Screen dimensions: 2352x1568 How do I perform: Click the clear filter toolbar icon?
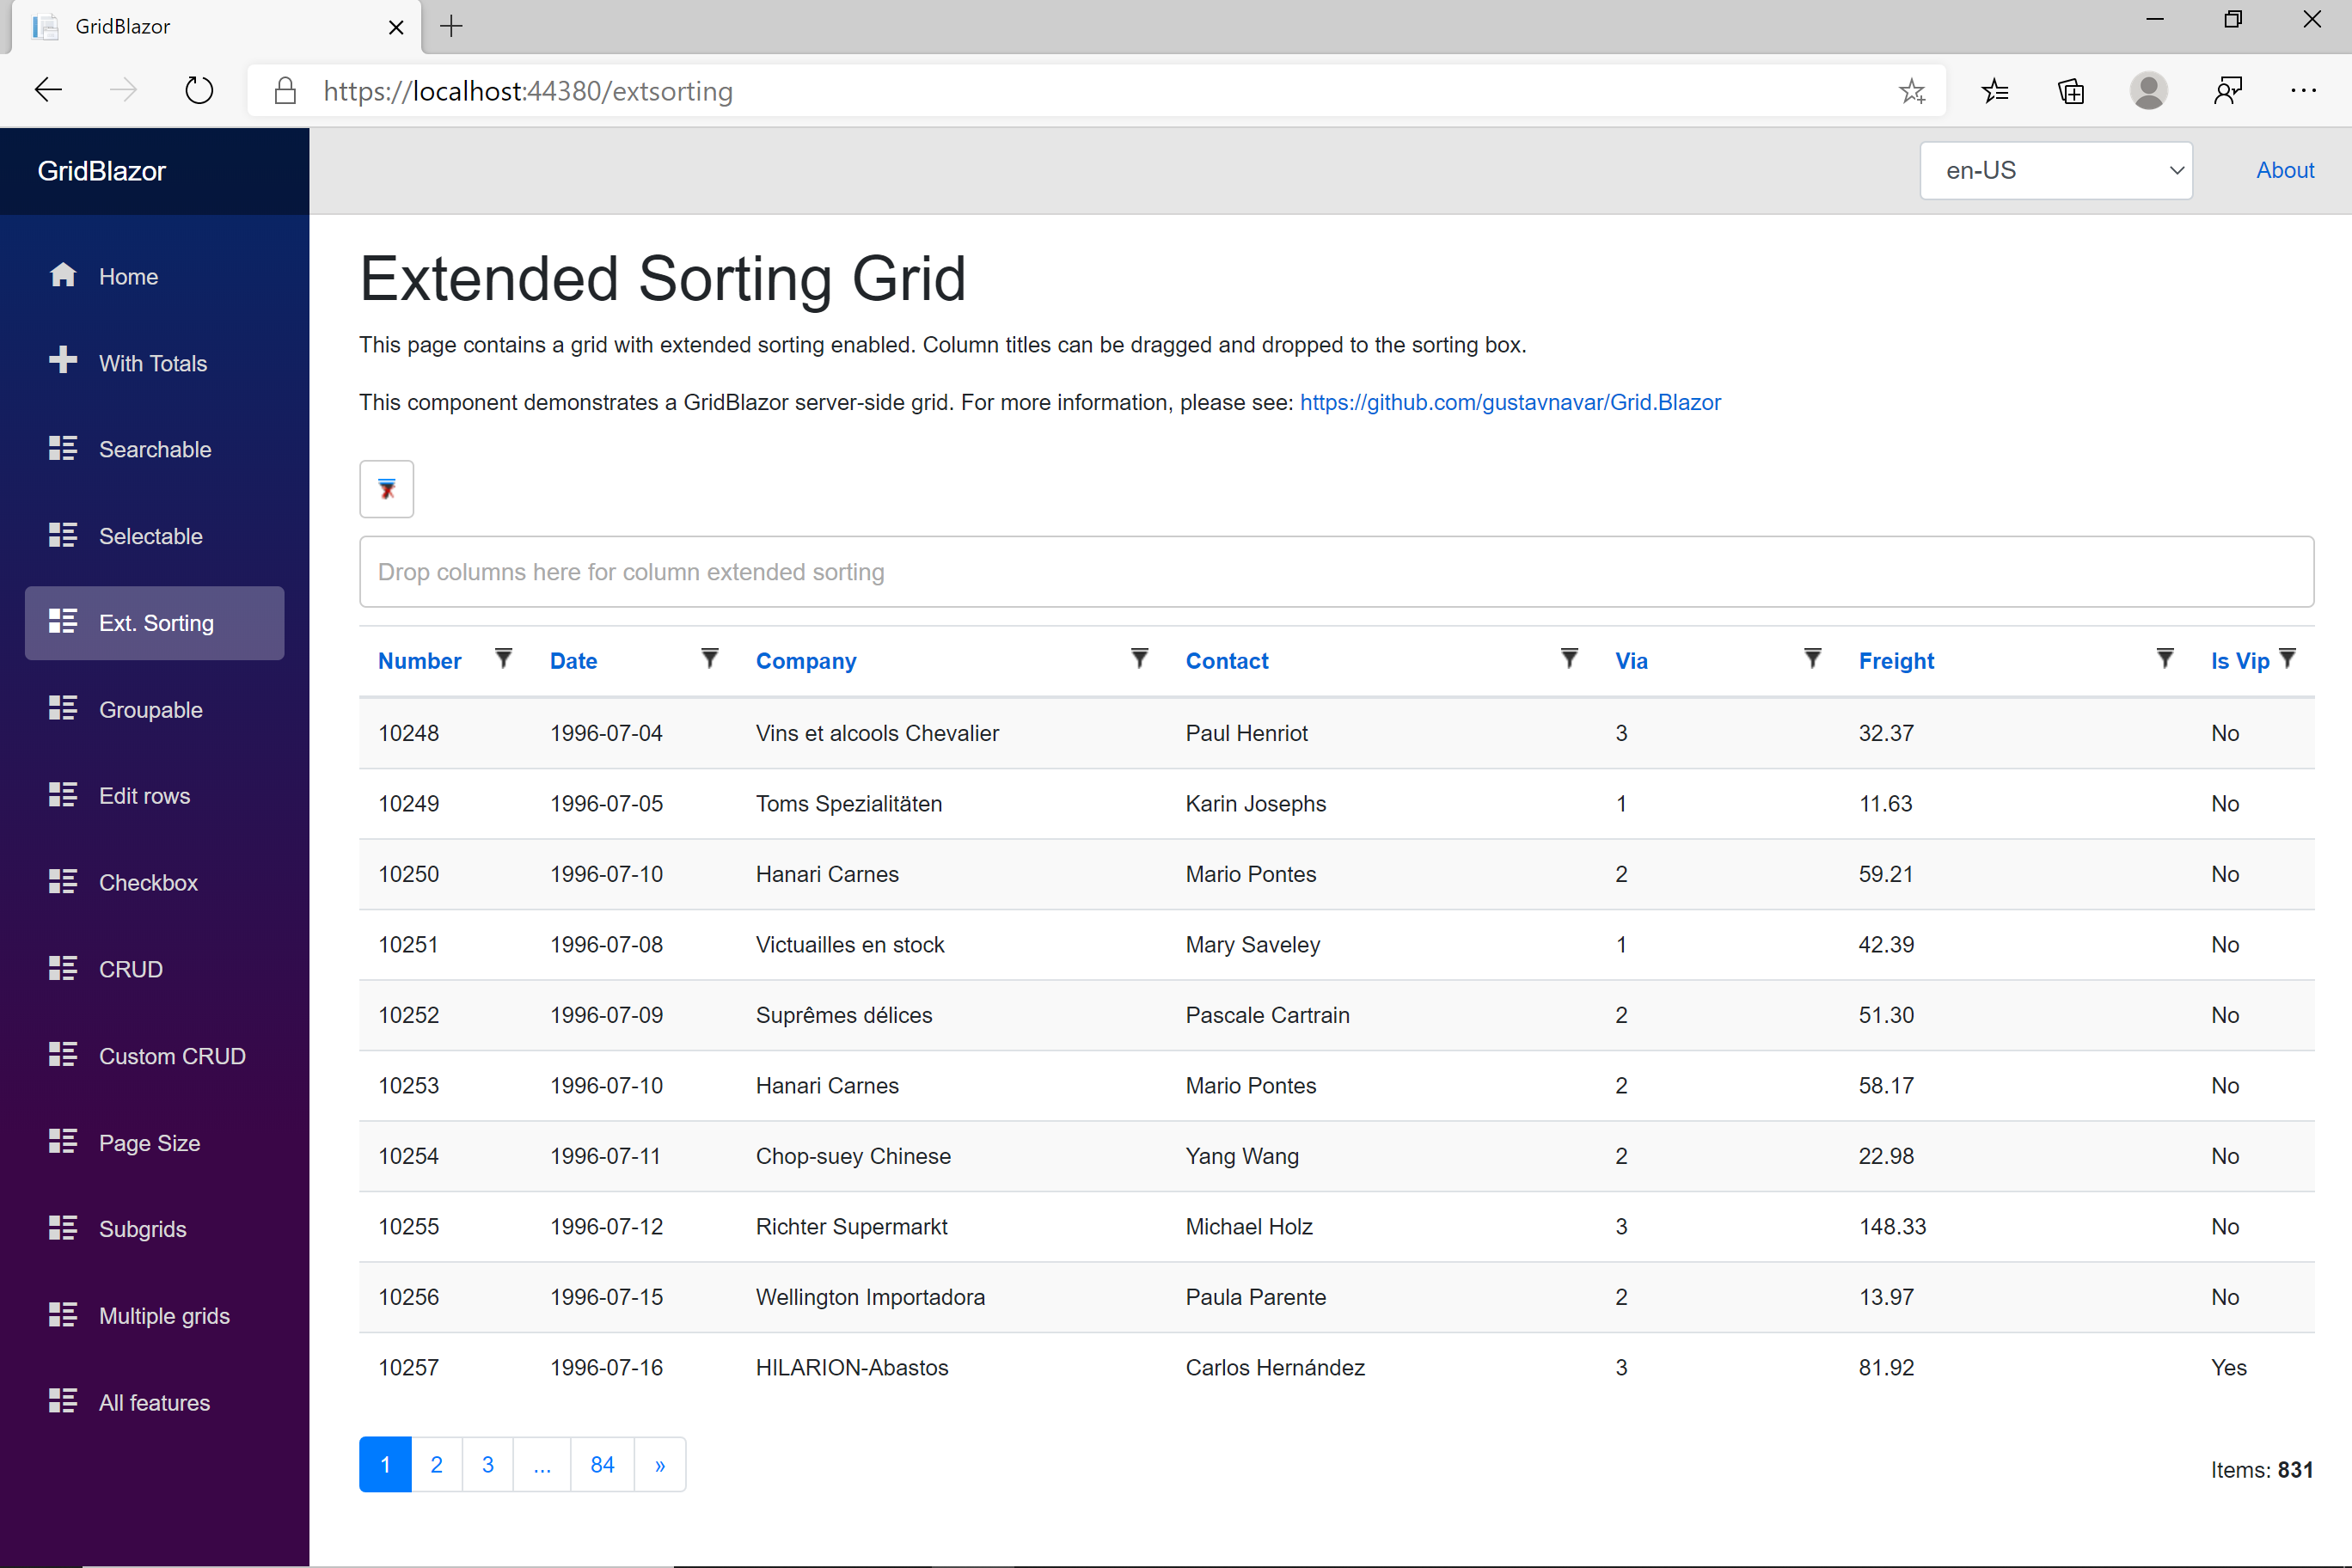[387, 488]
